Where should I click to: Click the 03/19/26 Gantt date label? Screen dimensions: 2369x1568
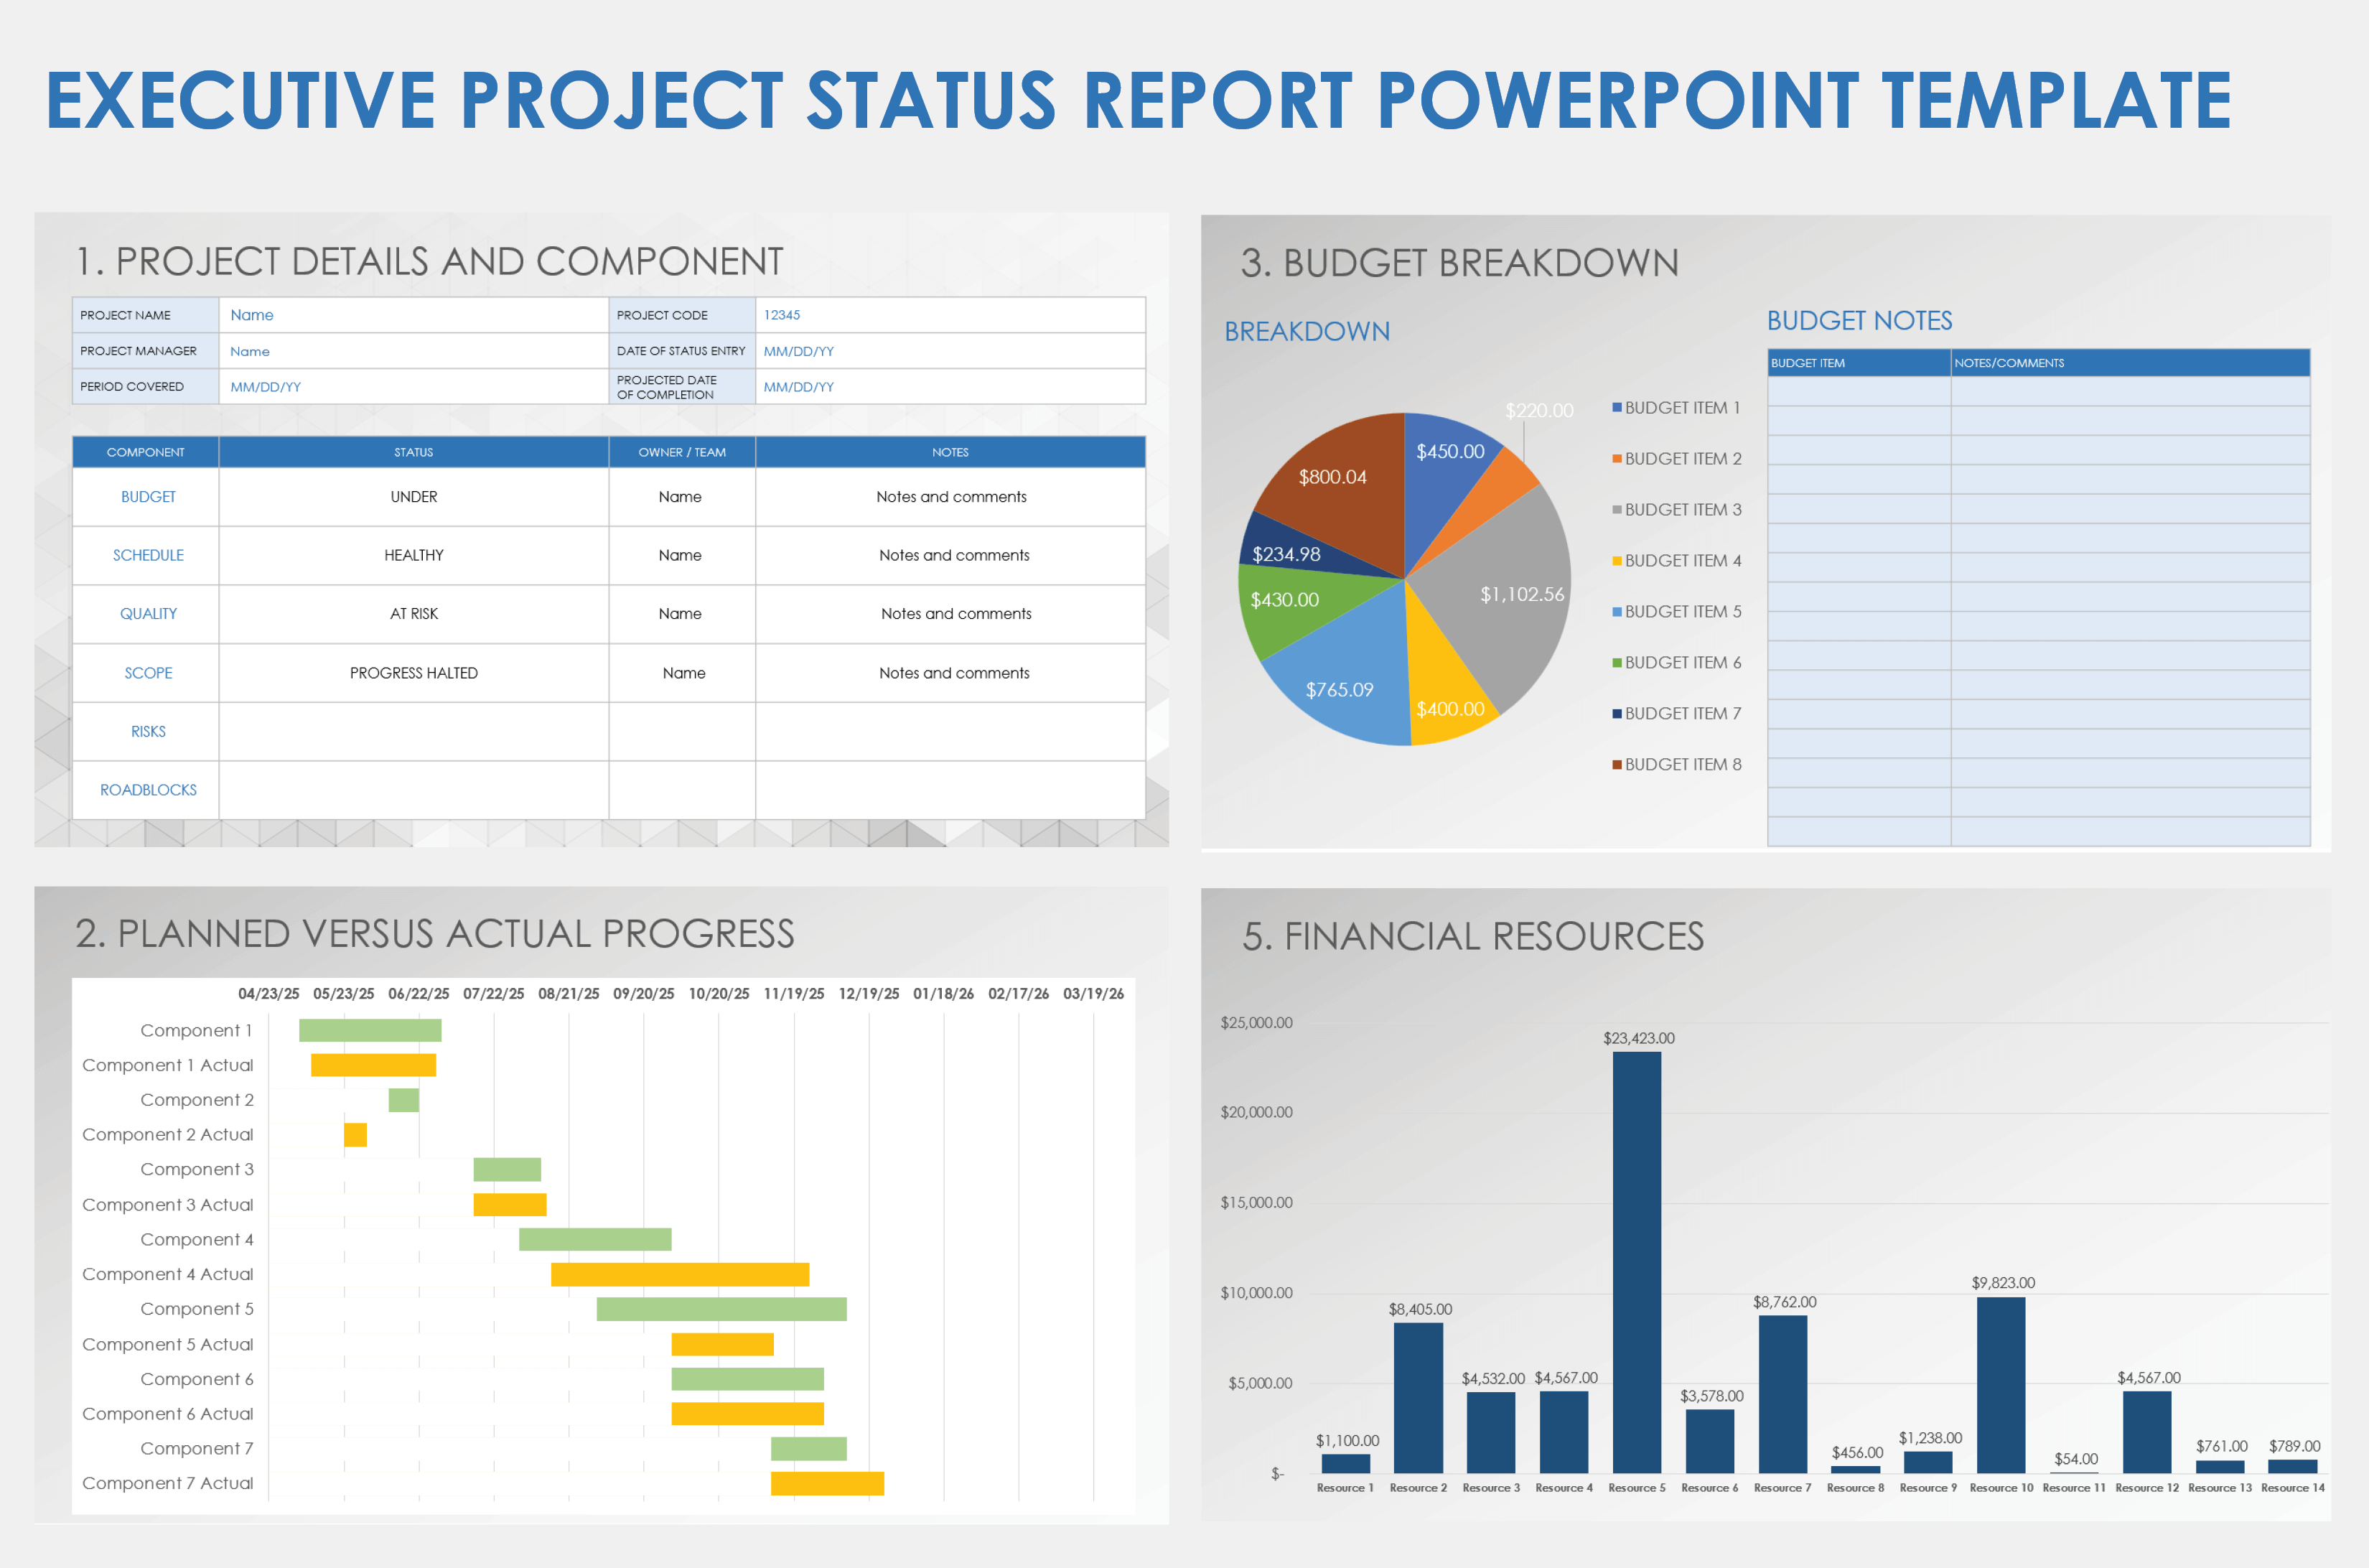click(1093, 994)
